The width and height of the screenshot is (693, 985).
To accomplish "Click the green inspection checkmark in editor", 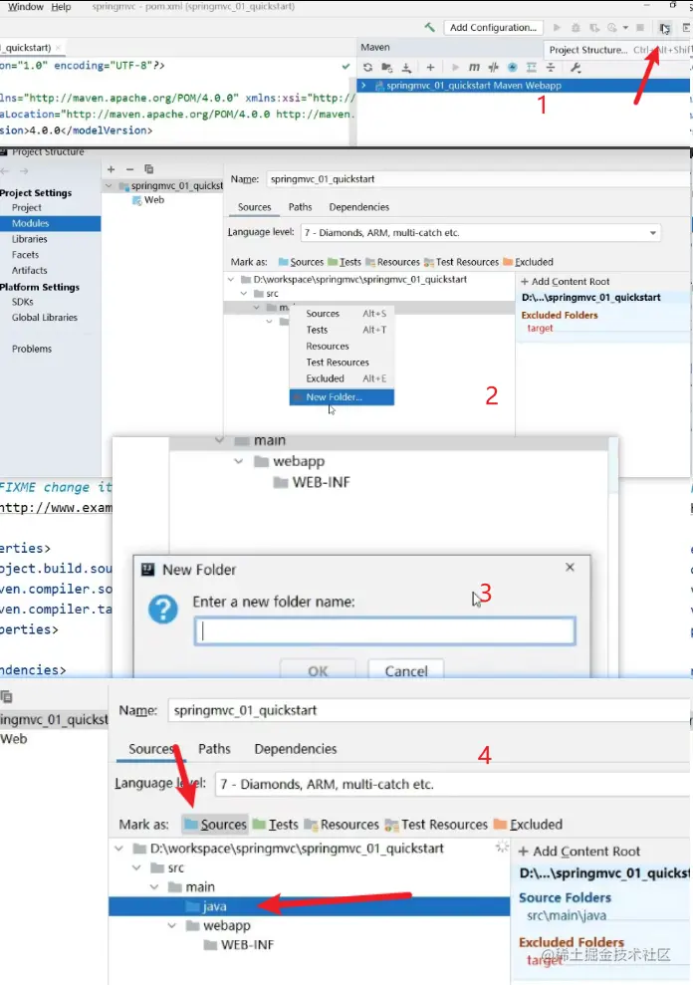I will [x=346, y=66].
